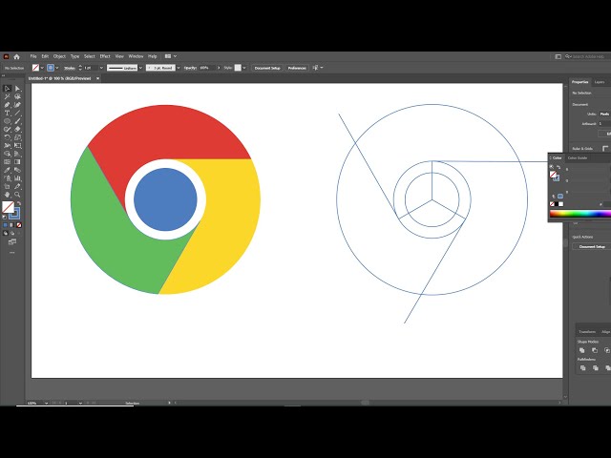This screenshot has width=611, height=458.
Task: Activate the Type tool
Action: [x=7, y=113]
